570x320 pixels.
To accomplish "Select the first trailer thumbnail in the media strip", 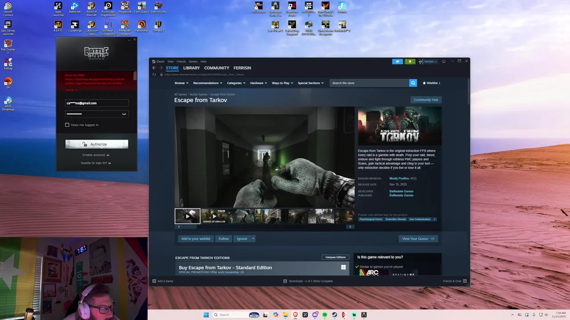I will (x=187, y=216).
